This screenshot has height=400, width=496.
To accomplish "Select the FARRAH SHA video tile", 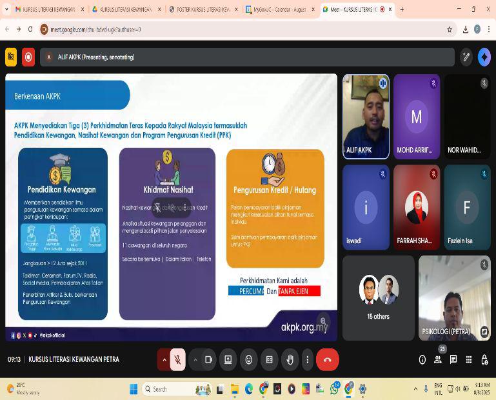I will tap(417, 207).
